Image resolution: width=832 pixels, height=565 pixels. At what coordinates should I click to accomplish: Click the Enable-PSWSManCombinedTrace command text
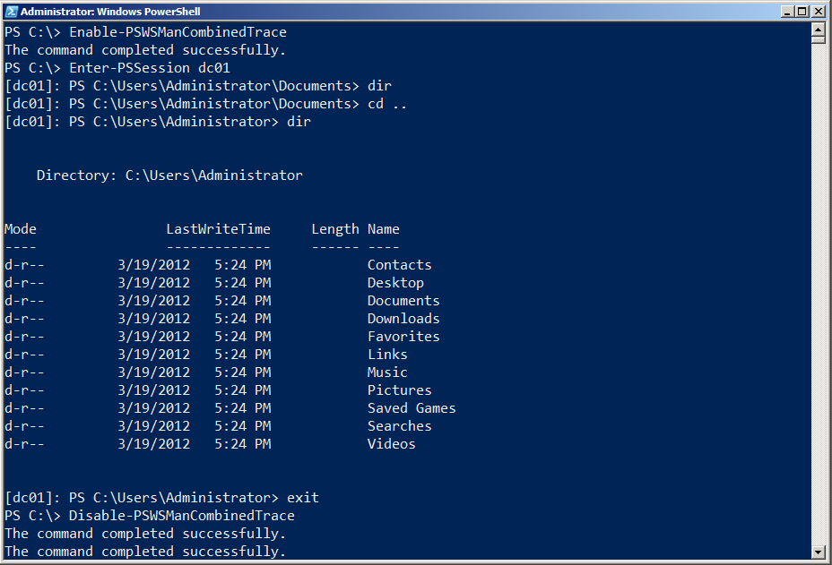click(178, 32)
